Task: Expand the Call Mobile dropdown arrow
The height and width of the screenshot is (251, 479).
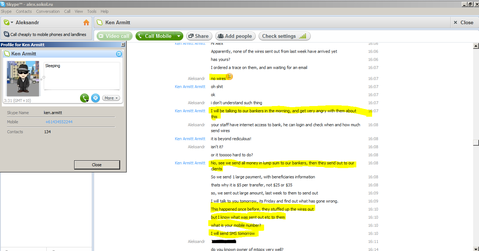Action: (x=179, y=36)
